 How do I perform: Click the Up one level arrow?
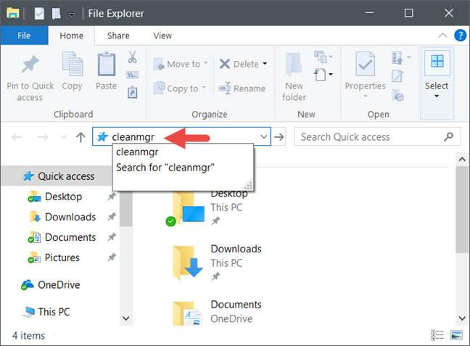click(81, 137)
